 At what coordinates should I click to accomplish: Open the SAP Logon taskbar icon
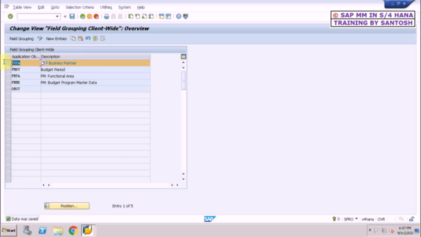click(x=87, y=230)
